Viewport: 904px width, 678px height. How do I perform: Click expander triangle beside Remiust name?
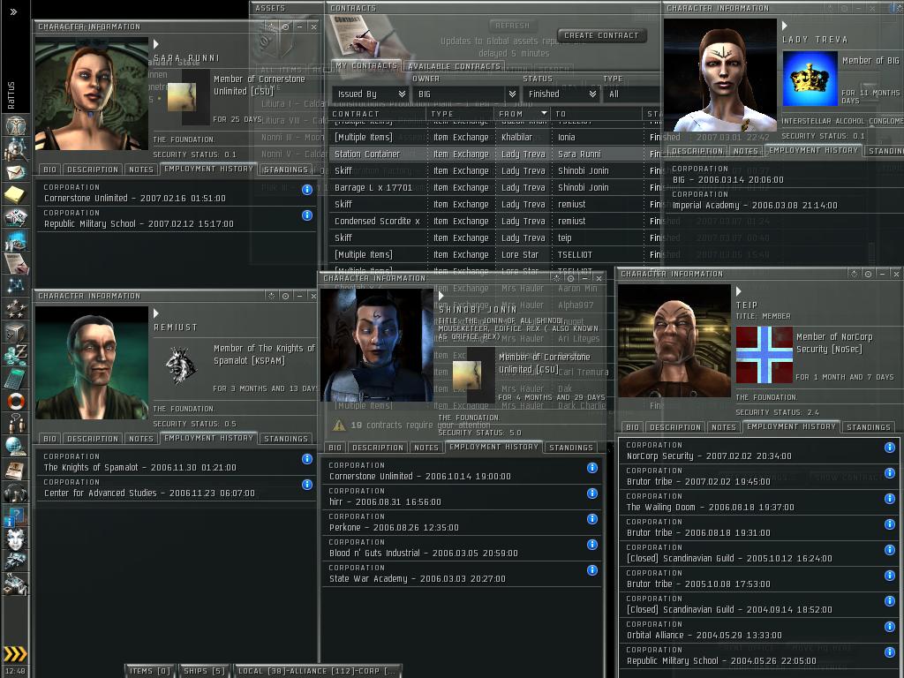156,313
